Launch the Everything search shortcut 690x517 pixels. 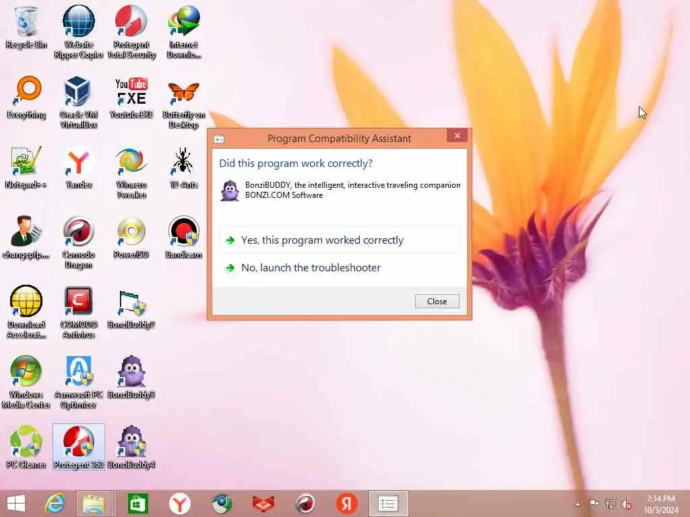[x=26, y=98]
